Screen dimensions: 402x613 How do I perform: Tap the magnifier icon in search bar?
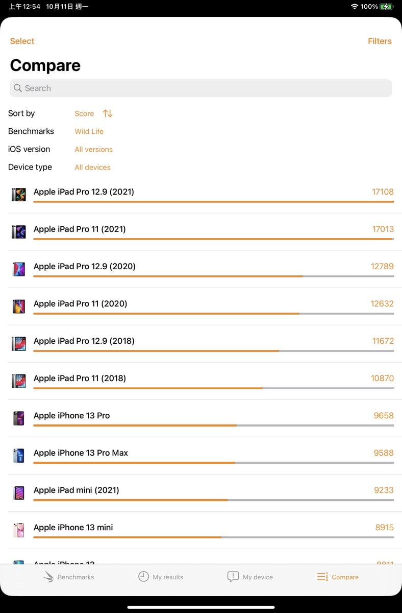(18, 88)
